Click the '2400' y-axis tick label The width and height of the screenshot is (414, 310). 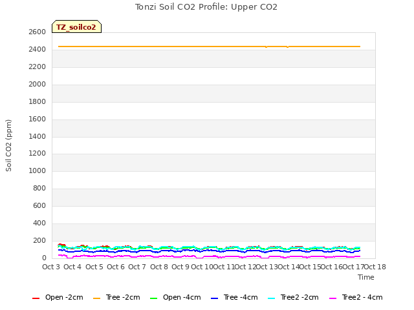(38, 50)
